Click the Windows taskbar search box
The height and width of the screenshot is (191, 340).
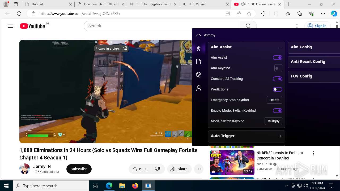[51, 186]
